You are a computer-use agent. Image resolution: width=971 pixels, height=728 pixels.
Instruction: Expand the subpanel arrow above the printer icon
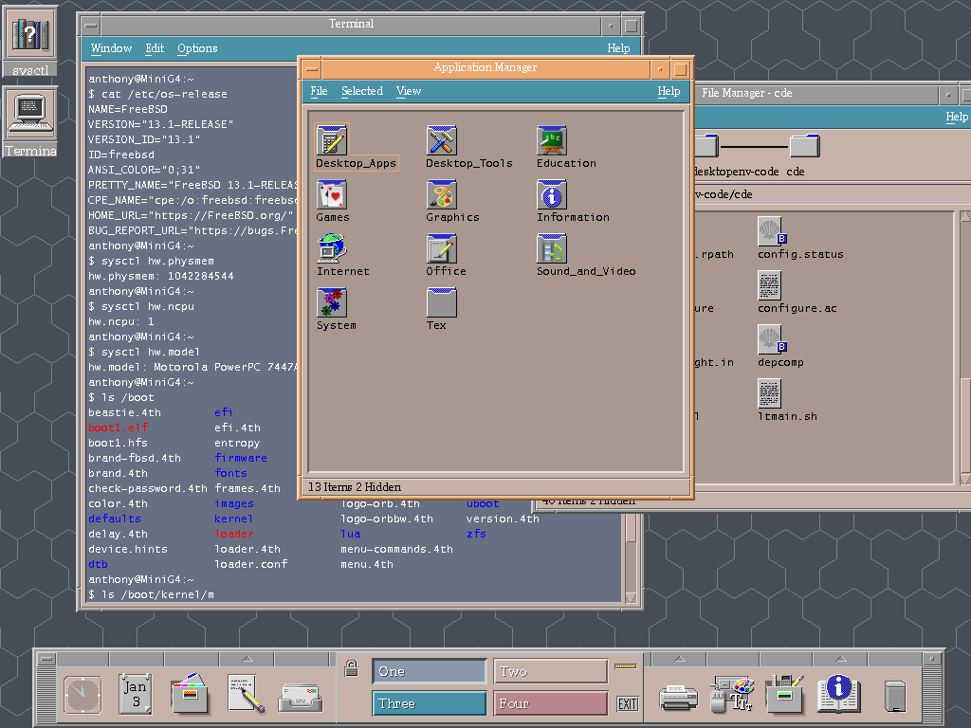[x=679, y=658]
